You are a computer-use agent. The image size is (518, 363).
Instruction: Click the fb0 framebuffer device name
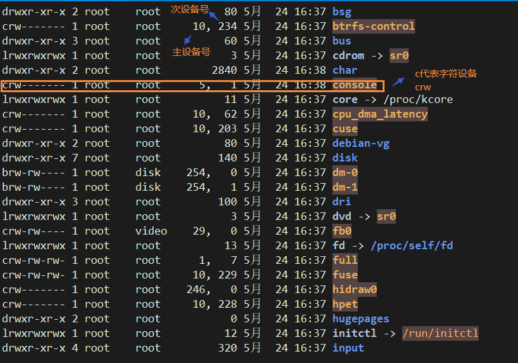click(342, 231)
